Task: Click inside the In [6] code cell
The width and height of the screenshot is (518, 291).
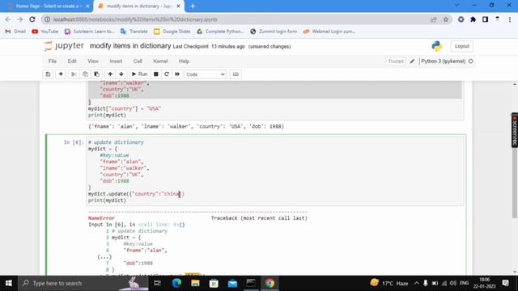Action: coord(275,171)
